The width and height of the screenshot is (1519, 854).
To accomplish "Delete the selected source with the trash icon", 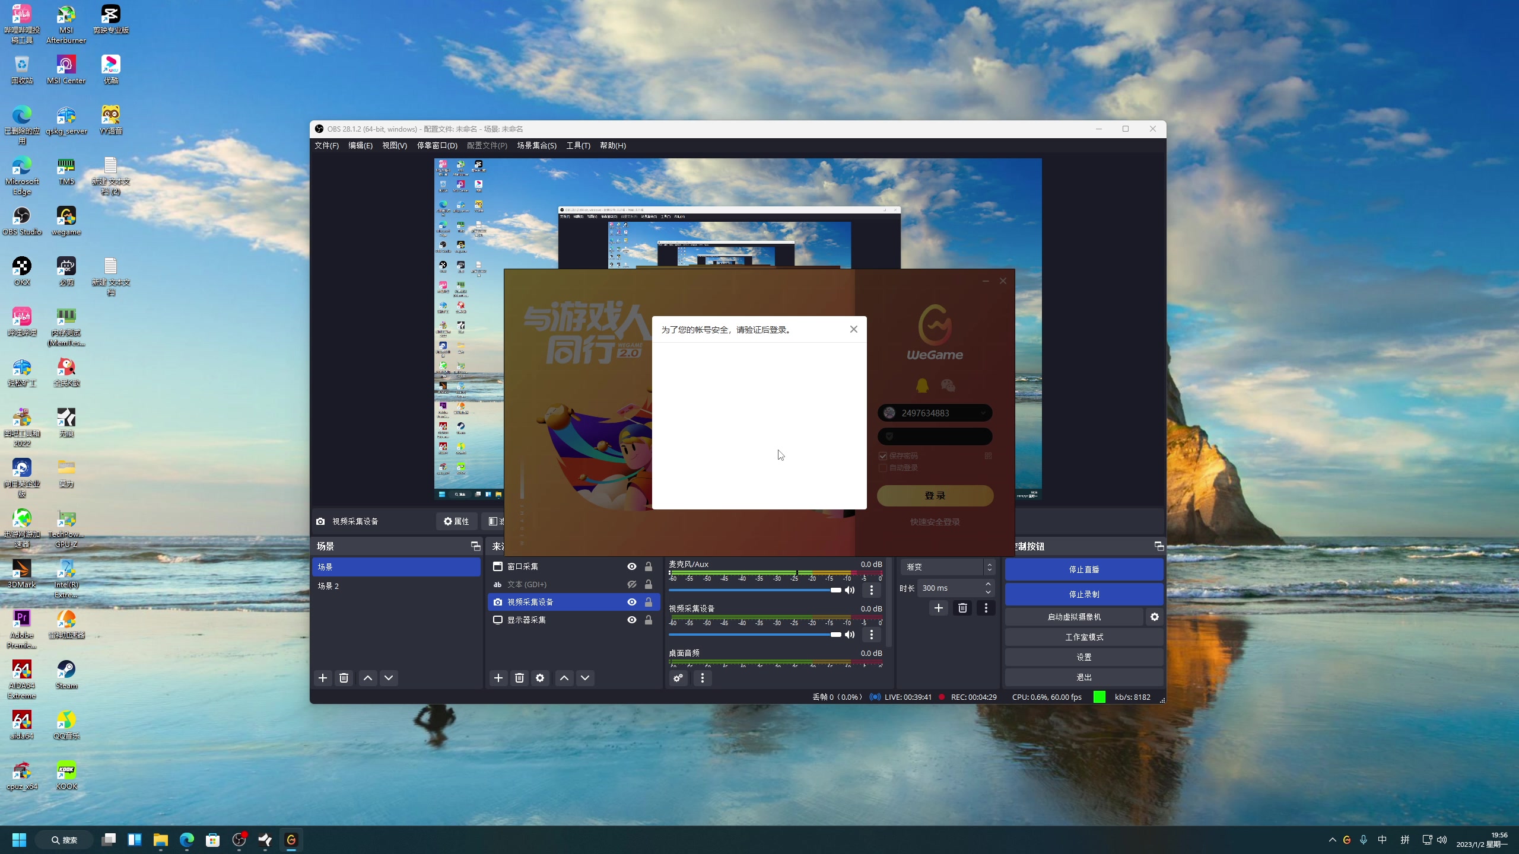I will coord(519,678).
